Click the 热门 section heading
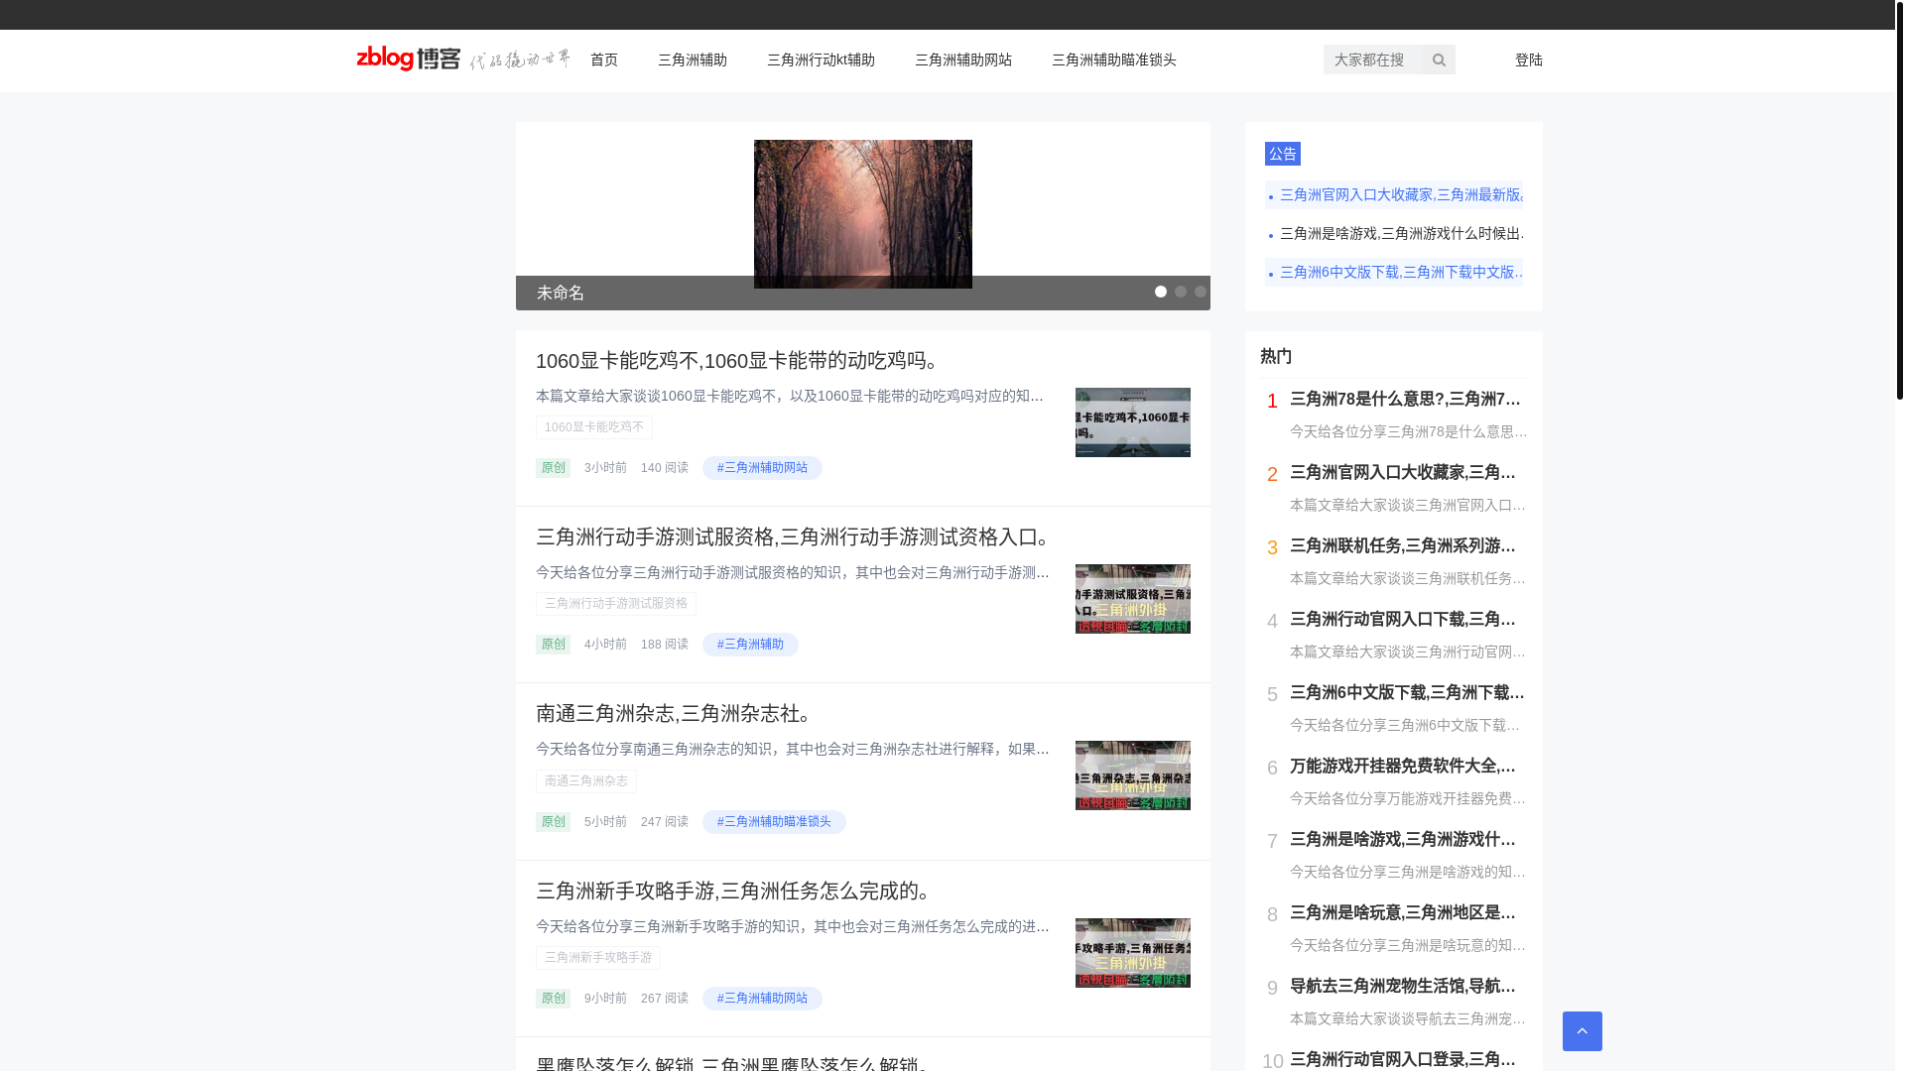Image resolution: width=1905 pixels, height=1071 pixels. coord(1276,356)
